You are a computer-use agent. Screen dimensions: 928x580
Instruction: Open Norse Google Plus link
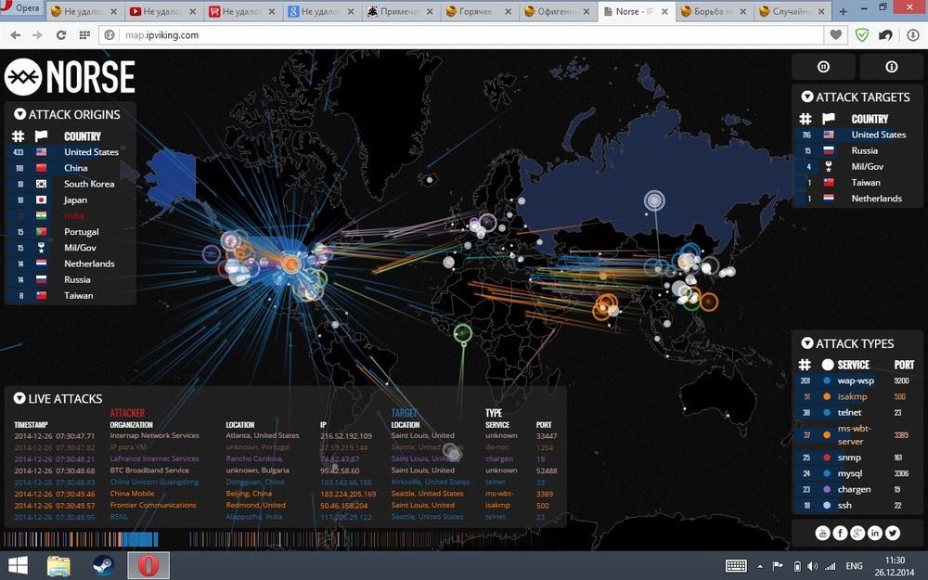pyautogui.click(x=857, y=533)
